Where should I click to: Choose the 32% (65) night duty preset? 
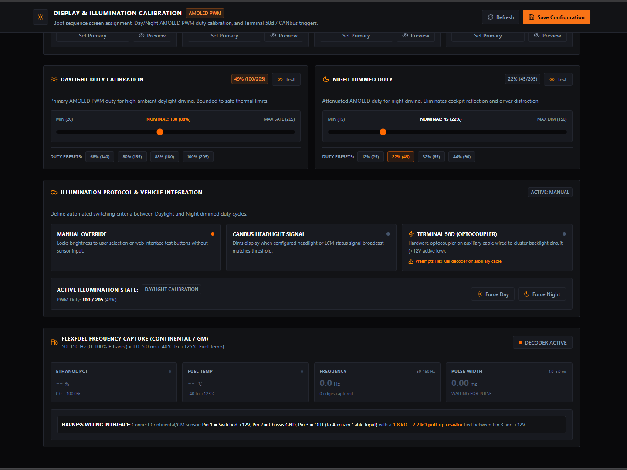(431, 156)
